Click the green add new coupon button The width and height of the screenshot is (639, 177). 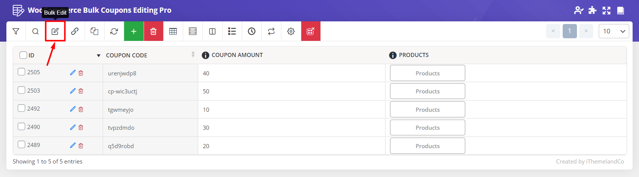[x=134, y=31]
